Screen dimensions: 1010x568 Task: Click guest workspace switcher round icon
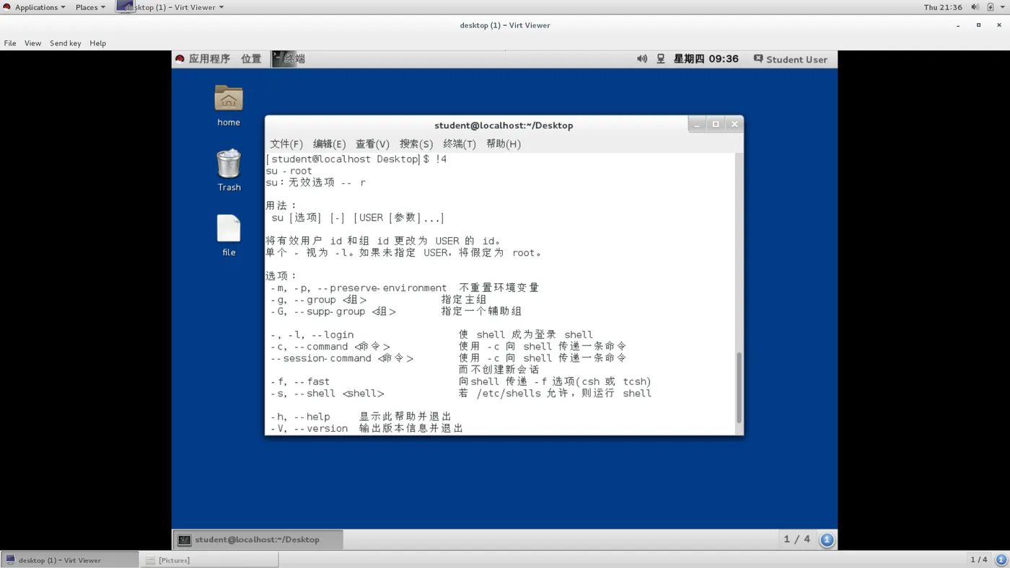click(x=827, y=539)
